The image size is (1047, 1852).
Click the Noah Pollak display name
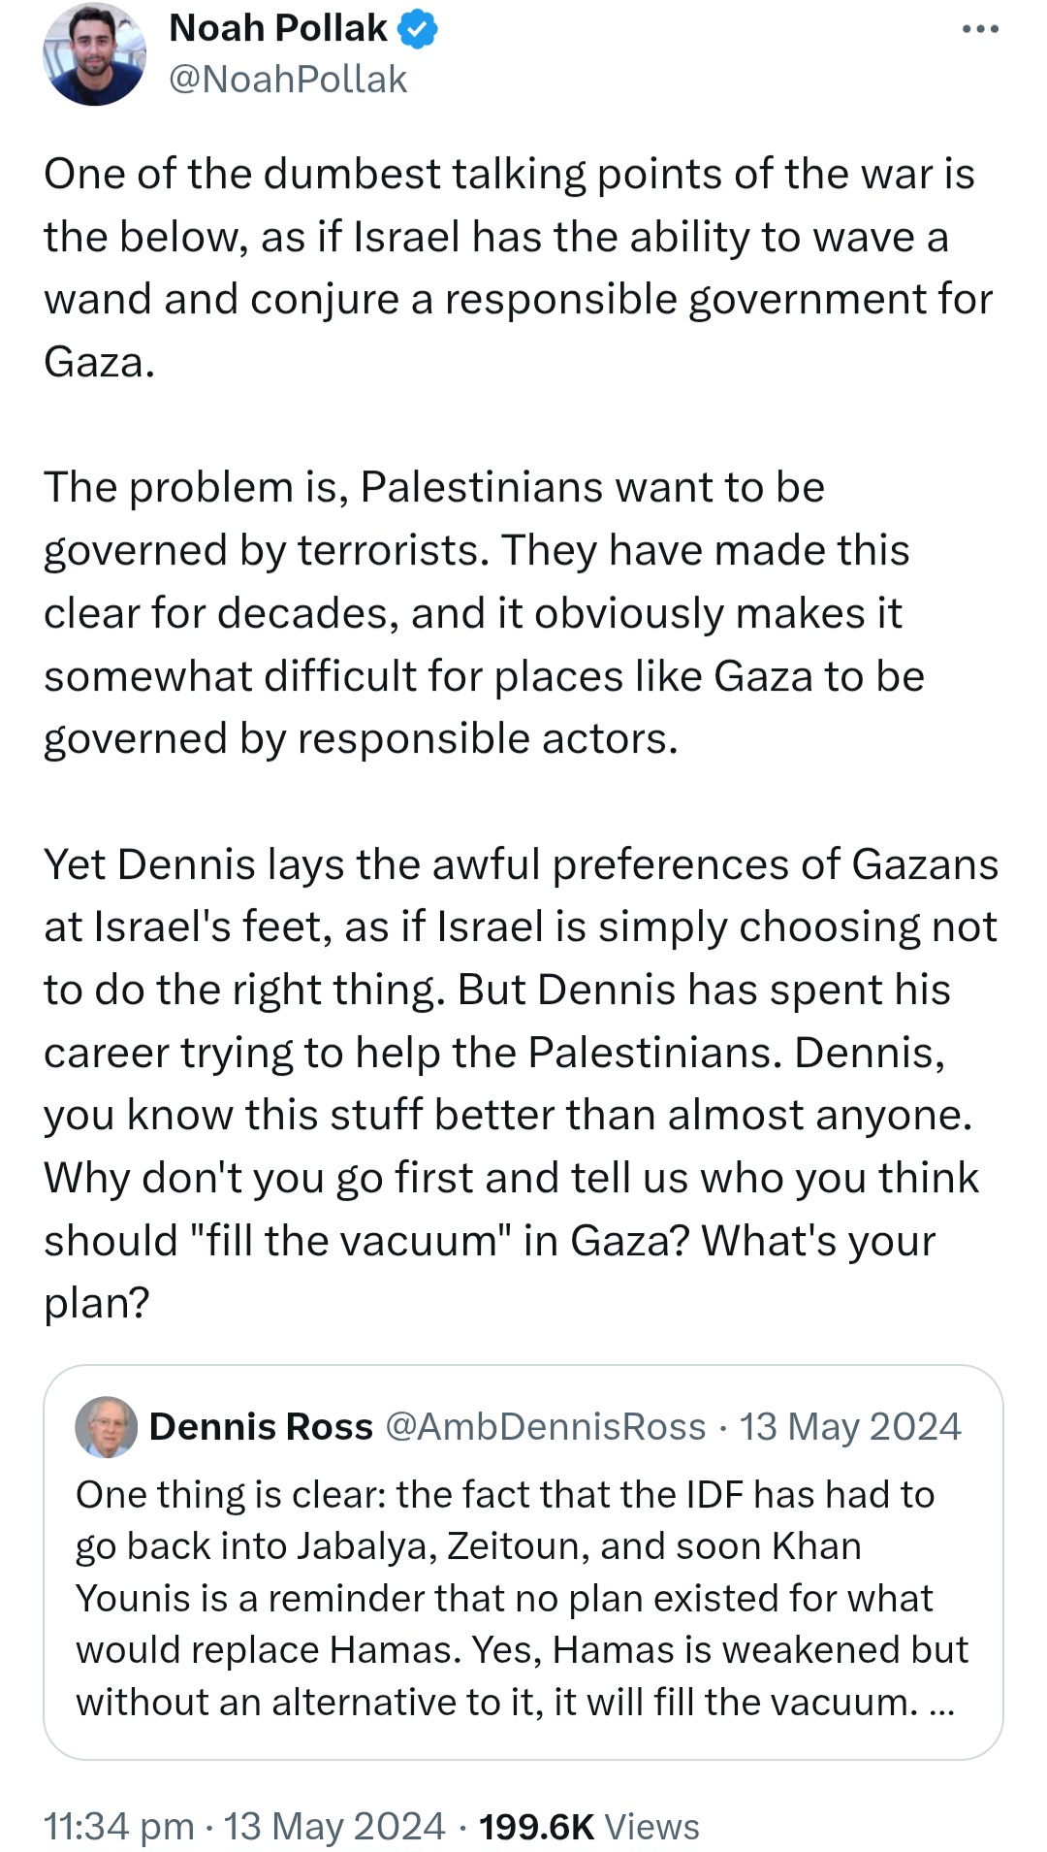pos(278,29)
